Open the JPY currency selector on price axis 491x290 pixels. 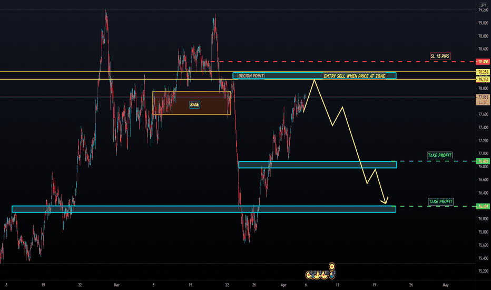(x=483, y=5)
